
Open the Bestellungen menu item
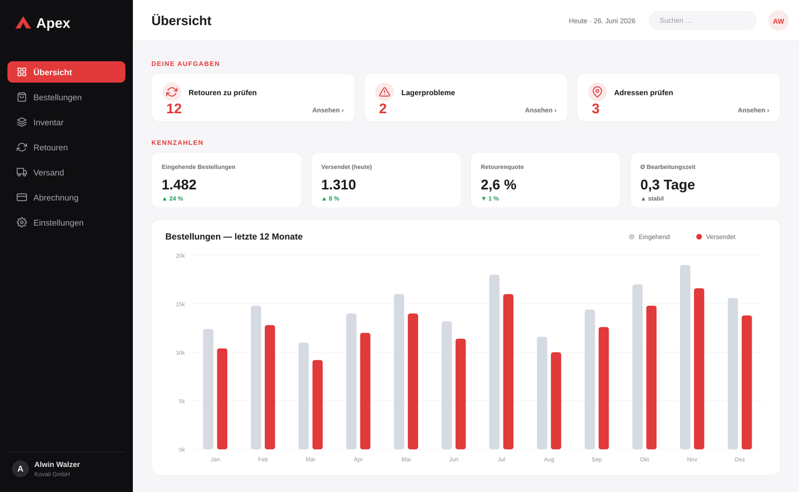tap(66, 97)
